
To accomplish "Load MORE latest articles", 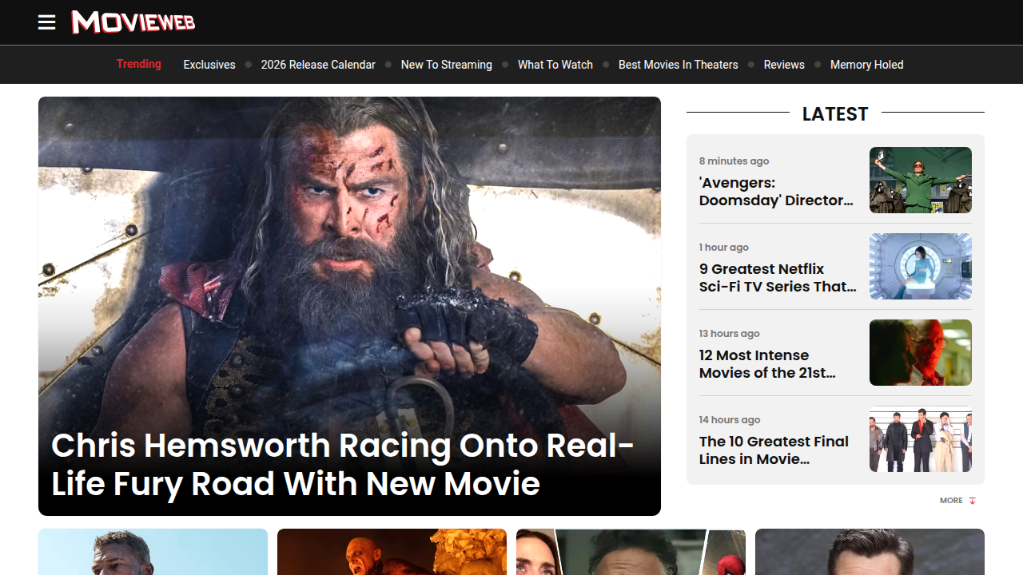I will 957,501.
